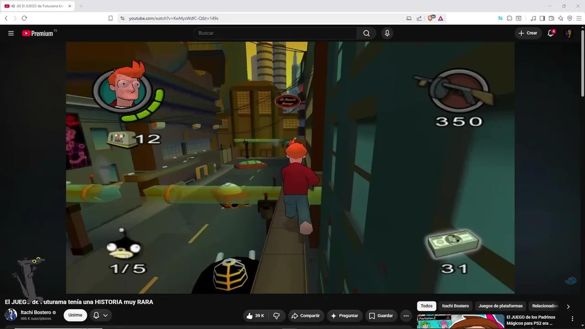
Task: Open options for Padrinos Mágicos video
Action: pyautogui.click(x=572, y=318)
